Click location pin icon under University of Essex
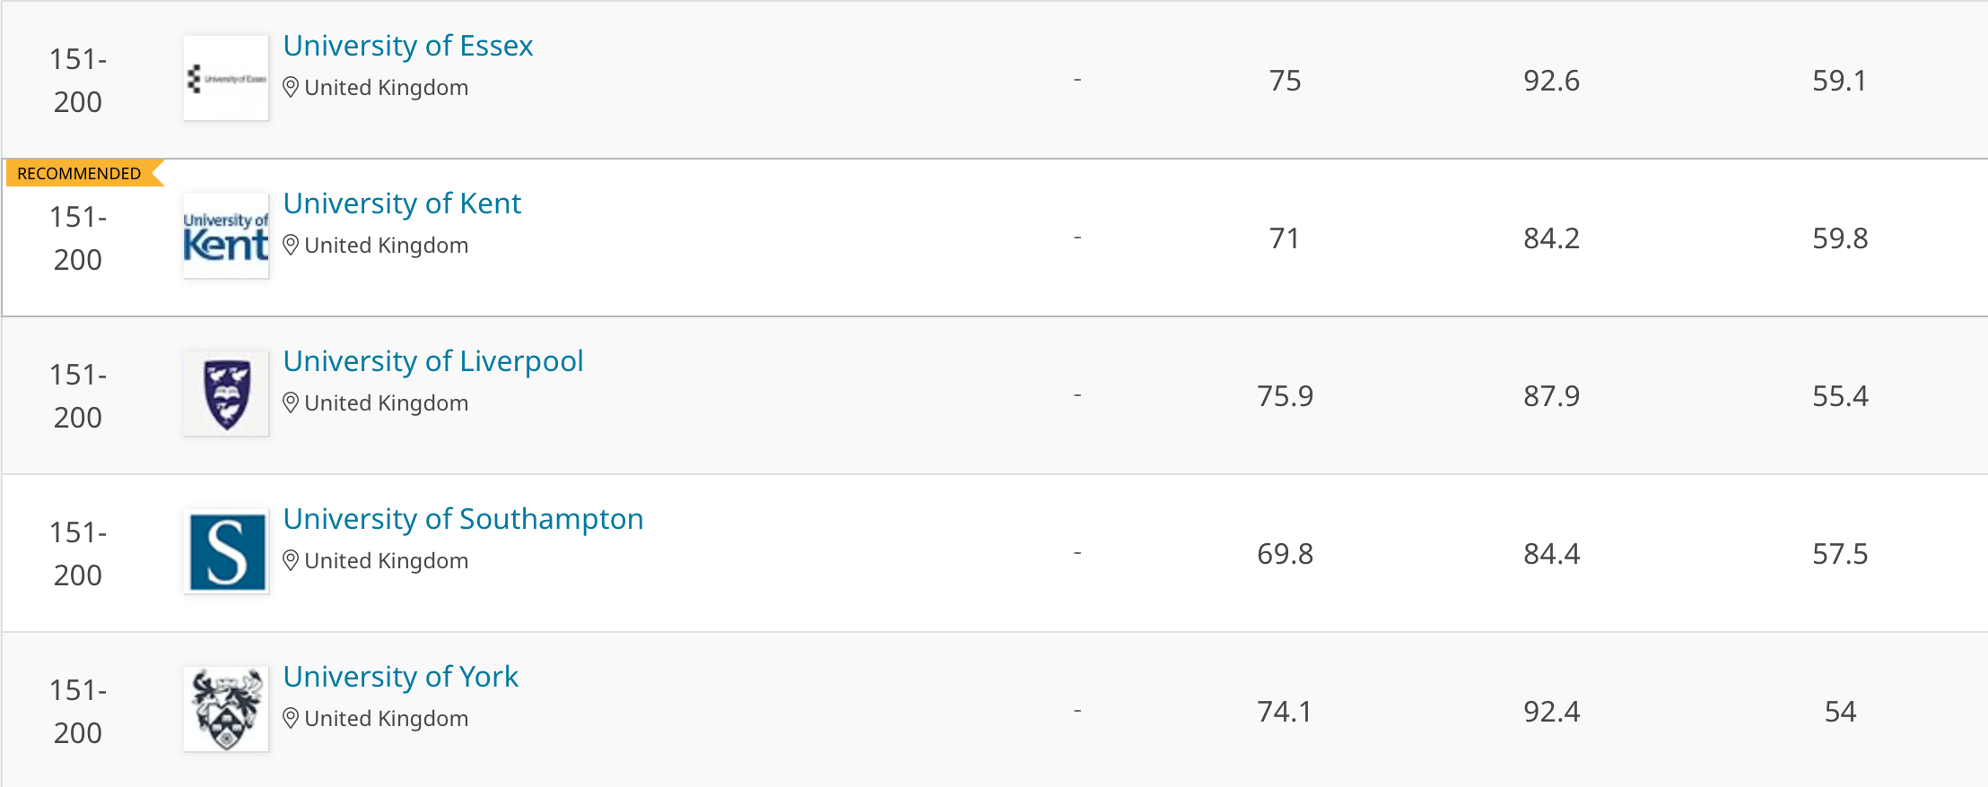1988x787 pixels. [291, 88]
